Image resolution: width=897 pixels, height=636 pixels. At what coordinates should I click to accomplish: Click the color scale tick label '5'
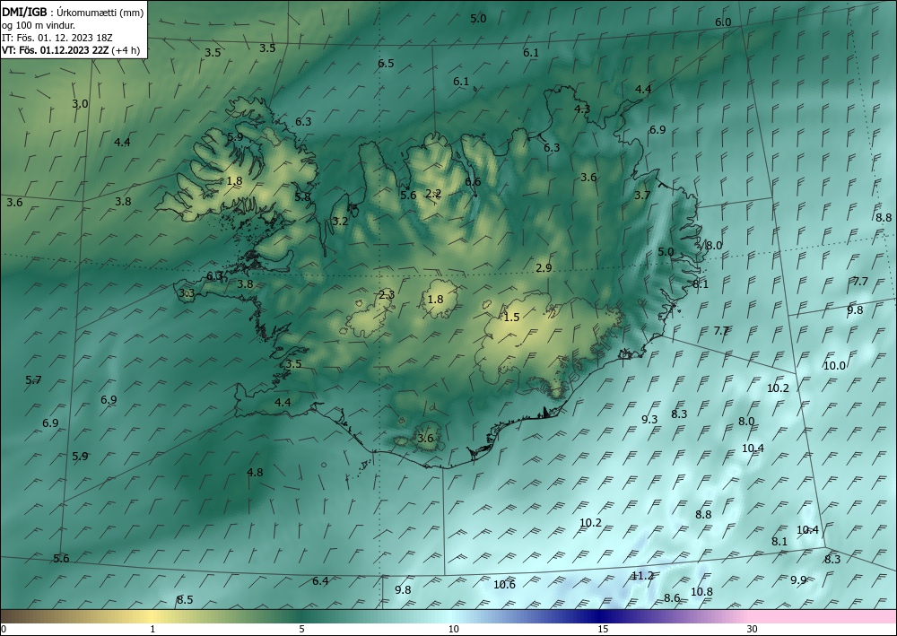pos(301,630)
